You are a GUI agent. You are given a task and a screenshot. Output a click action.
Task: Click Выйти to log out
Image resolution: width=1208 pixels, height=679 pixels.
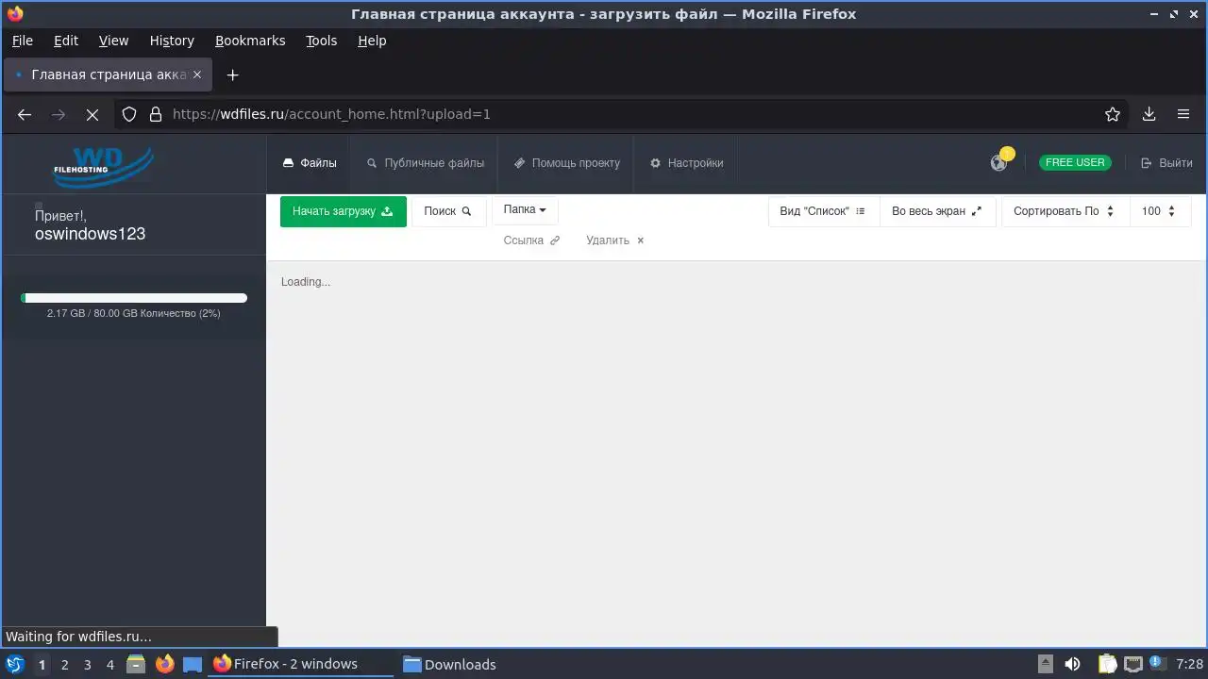(1166, 163)
